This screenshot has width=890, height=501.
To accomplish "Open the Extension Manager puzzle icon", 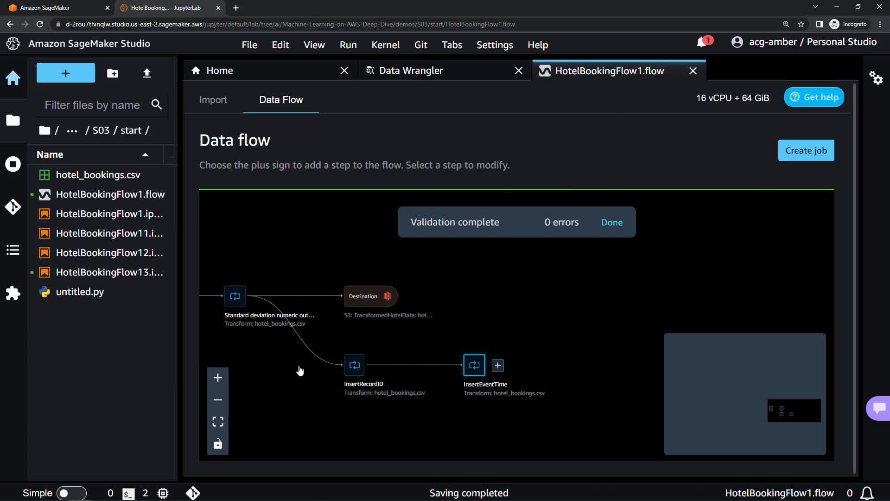I will (x=13, y=293).
